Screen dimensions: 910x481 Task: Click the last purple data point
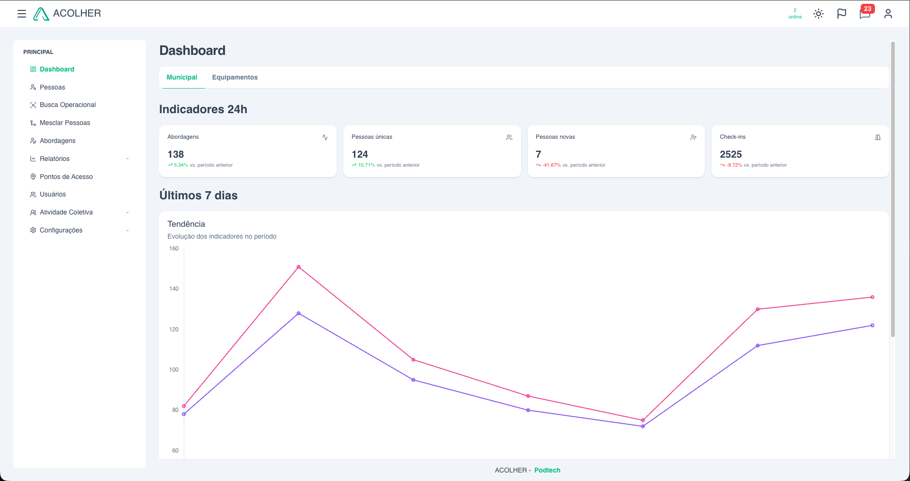coord(873,326)
